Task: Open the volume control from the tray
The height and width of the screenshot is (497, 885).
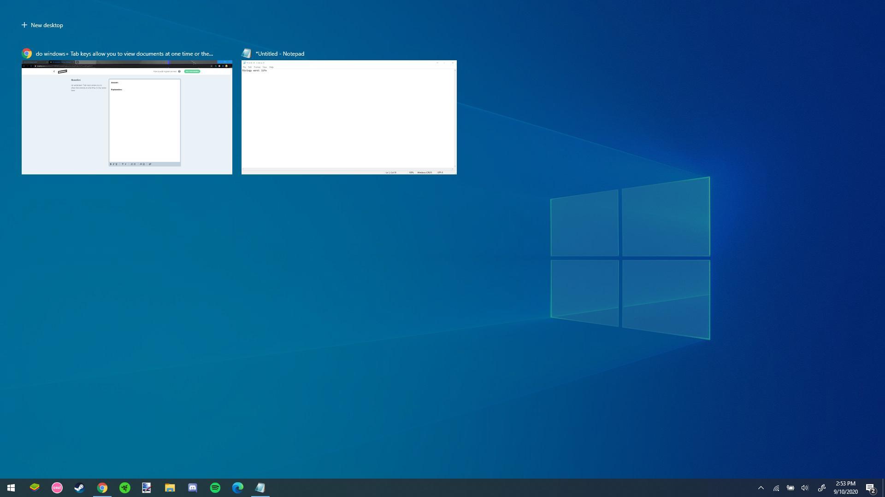Action: click(805, 488)
